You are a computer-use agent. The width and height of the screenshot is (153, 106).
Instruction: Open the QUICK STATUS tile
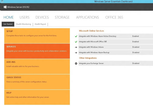pos(37,82)
